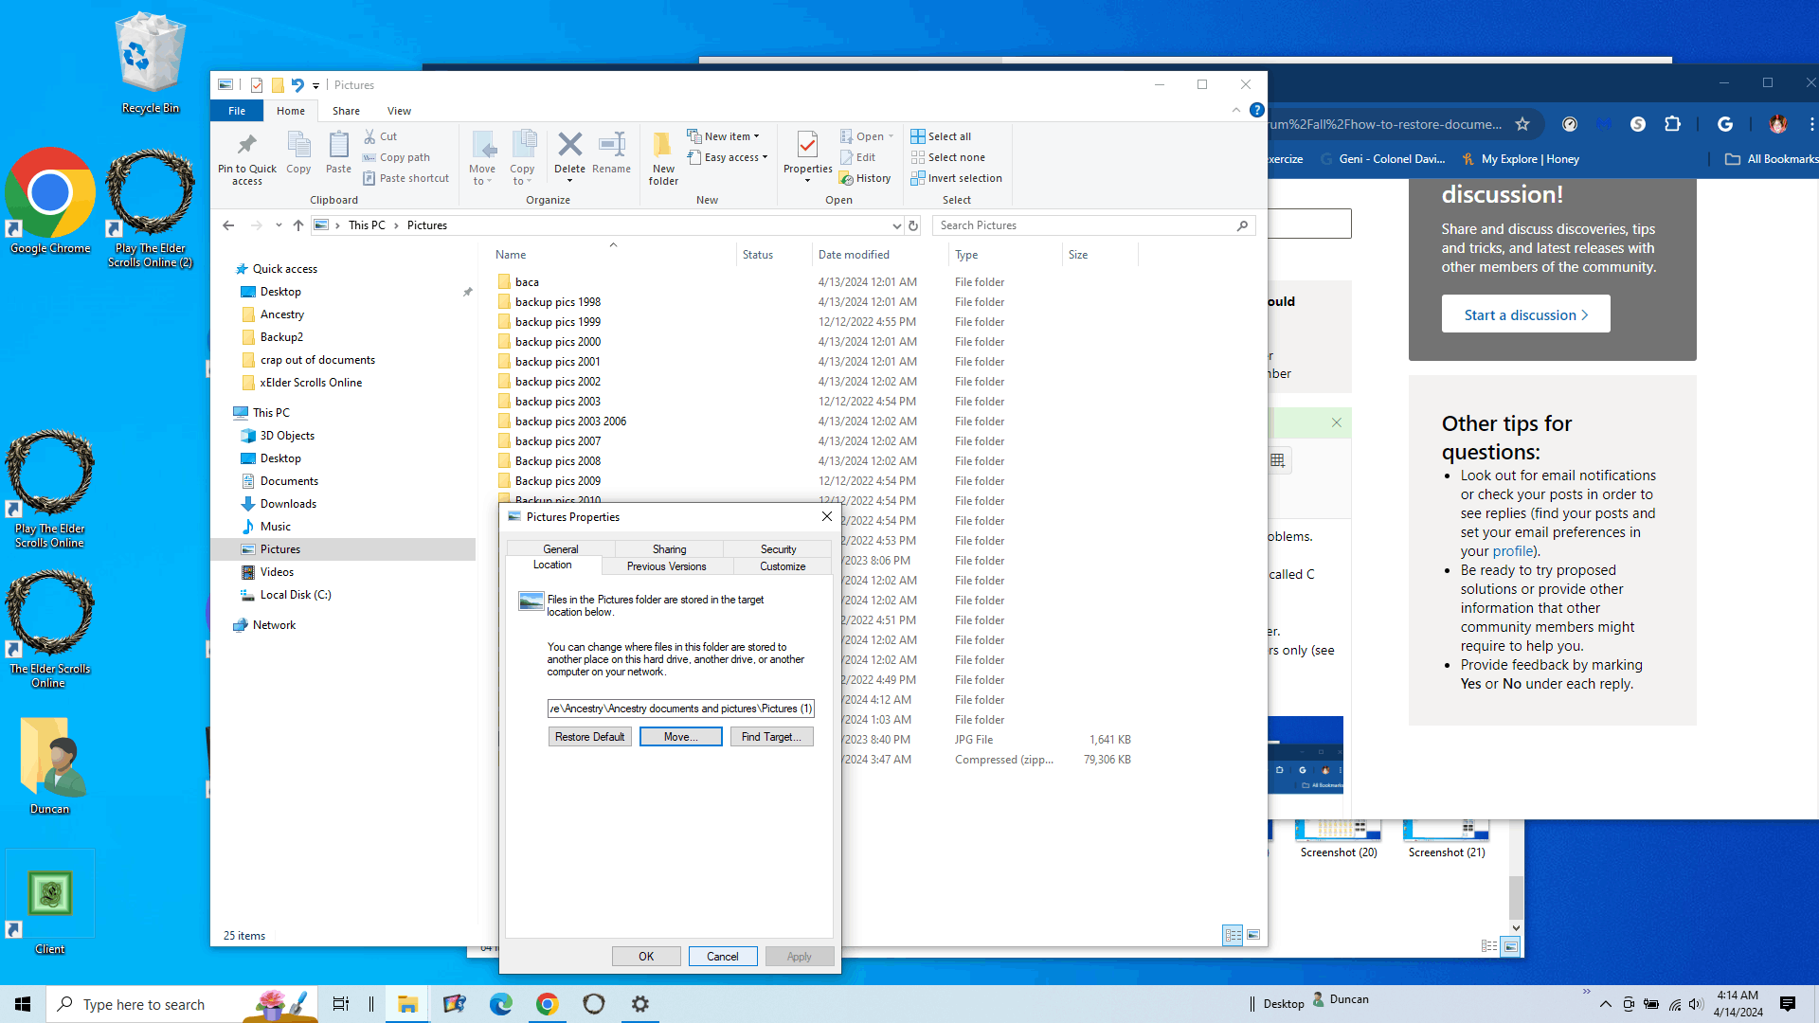The height and width of the screenshot is (1023, 1819).
Task: Click Paste shortcut in ribbon
Action: [x=405, y=178]
